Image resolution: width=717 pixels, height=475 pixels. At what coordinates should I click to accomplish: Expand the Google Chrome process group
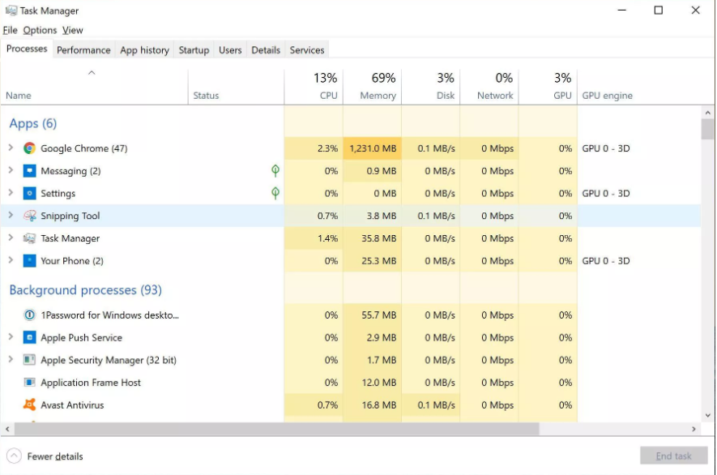[x=11, y=148]
